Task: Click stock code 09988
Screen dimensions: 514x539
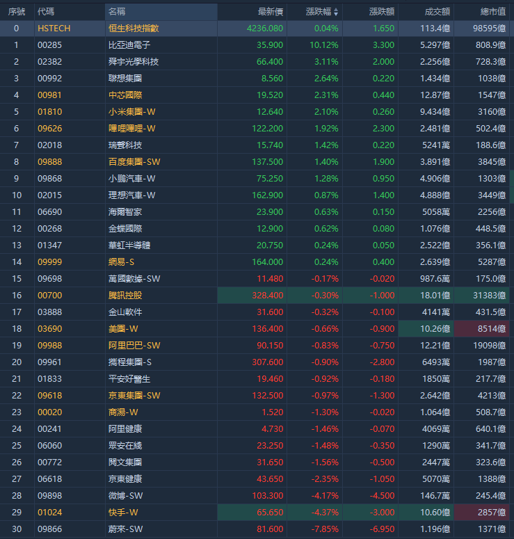Action: point(49,346)
